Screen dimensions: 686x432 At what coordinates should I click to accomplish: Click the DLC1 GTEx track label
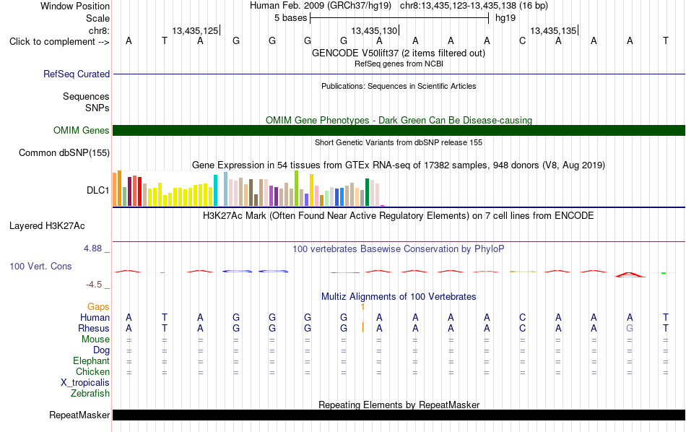coord(97,190)
